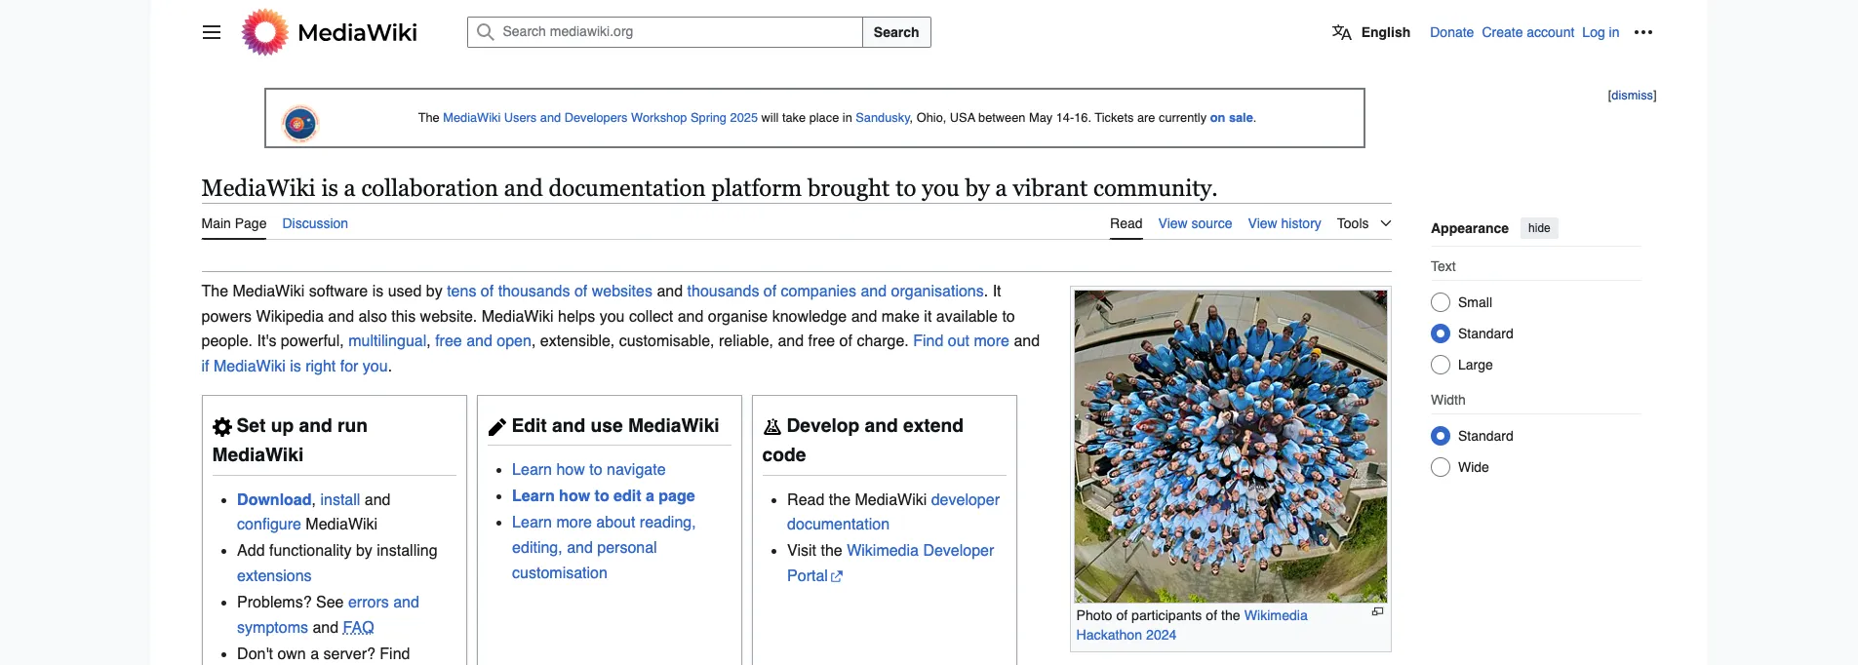1858x665 pixels.
Task: Click the configure link
Action: 269,525
